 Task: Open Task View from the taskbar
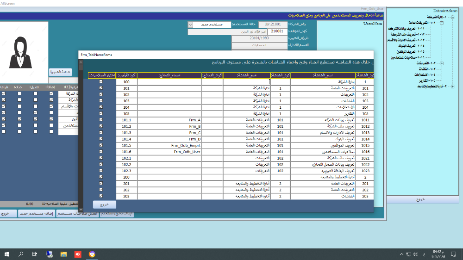click(x=35, y=254)
